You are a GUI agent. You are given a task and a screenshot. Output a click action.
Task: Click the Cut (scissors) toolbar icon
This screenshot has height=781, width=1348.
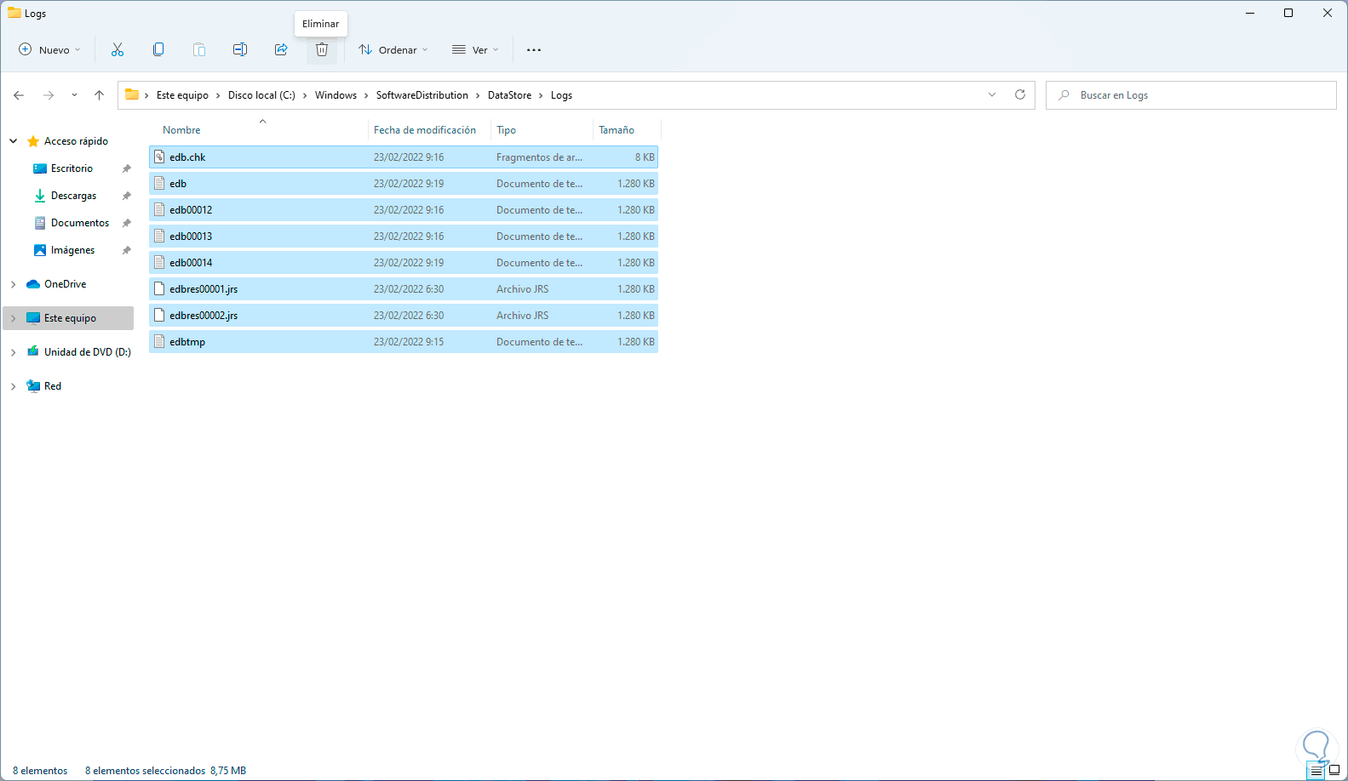pos(118,50)
